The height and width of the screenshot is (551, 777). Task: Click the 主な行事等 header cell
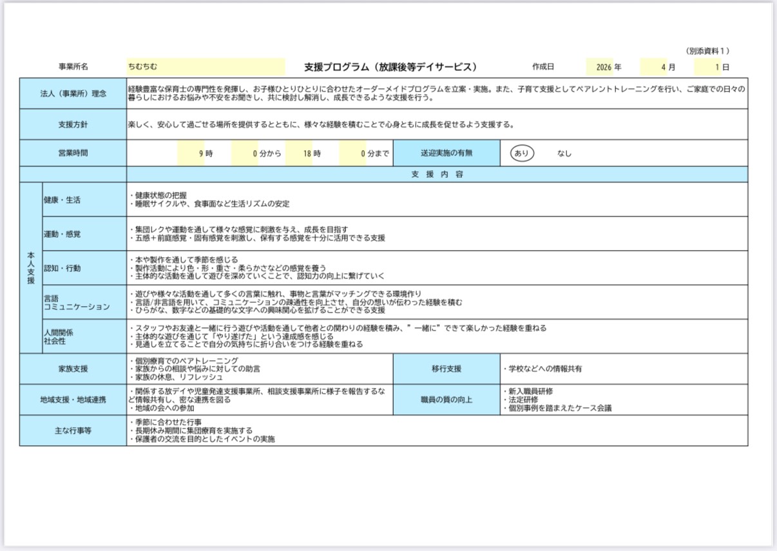[73, 430]
